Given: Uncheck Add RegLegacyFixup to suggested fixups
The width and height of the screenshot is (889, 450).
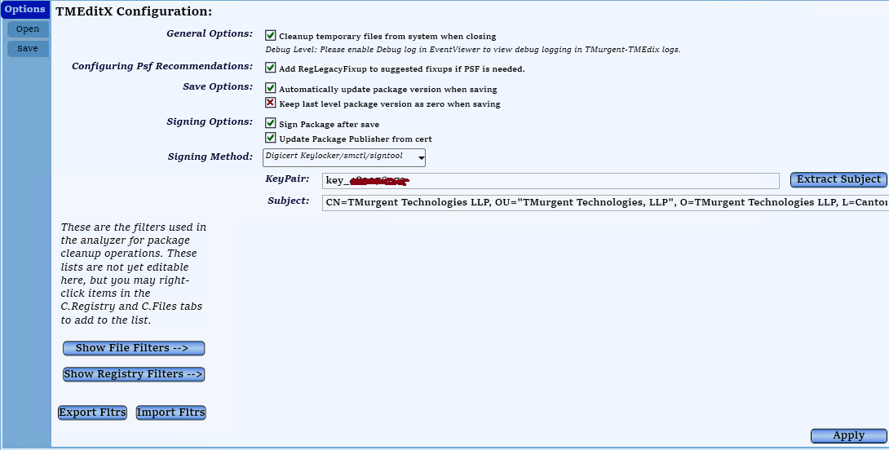Looking at the screenshot, I should pos(271,68).
